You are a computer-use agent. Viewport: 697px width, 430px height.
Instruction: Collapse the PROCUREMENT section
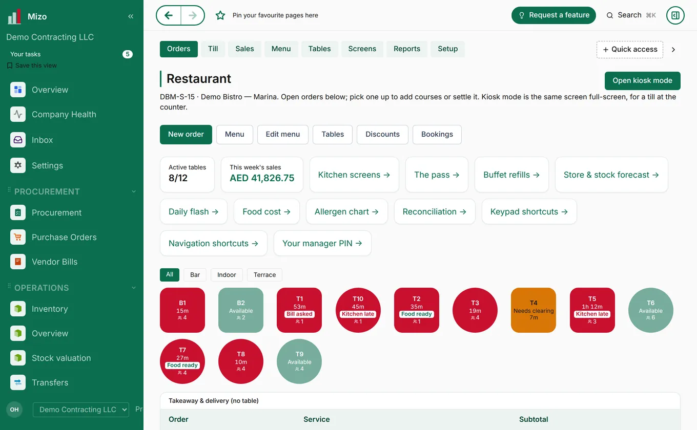click(134, 191)
